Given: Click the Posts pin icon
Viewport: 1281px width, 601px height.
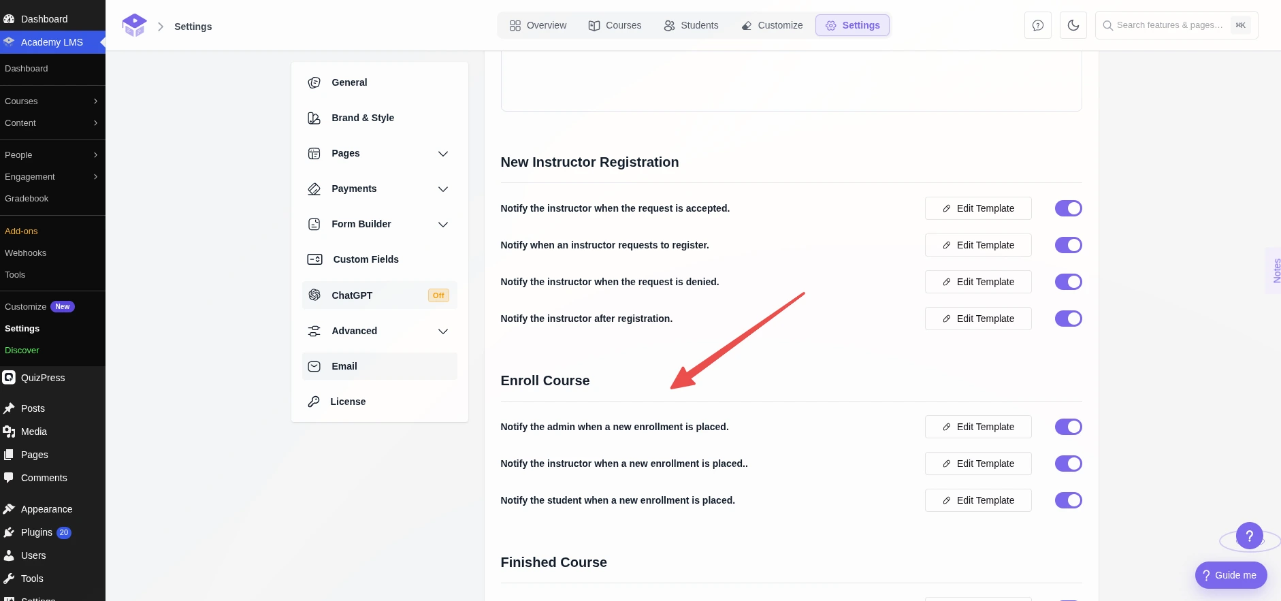Looking at the screenshot, I should (9, 408).
